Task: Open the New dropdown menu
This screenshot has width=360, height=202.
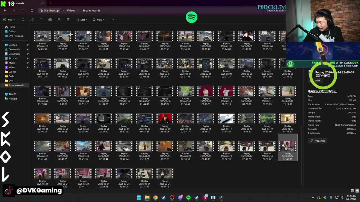Action: tap(9, 20)
